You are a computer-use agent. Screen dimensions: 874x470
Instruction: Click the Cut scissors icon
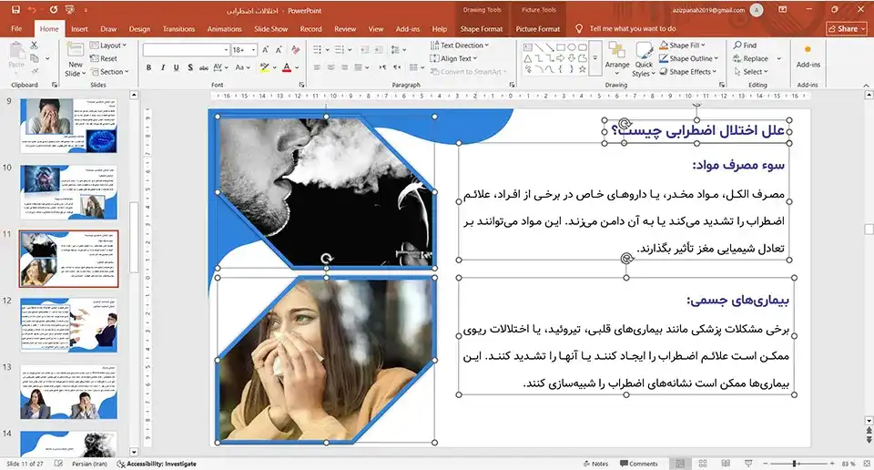point(35,46)
